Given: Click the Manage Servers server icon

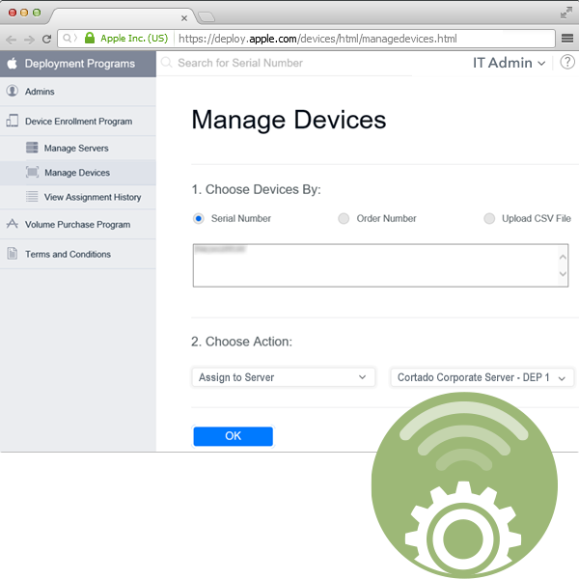Looking at the screenshot, I should click(32, 148).
